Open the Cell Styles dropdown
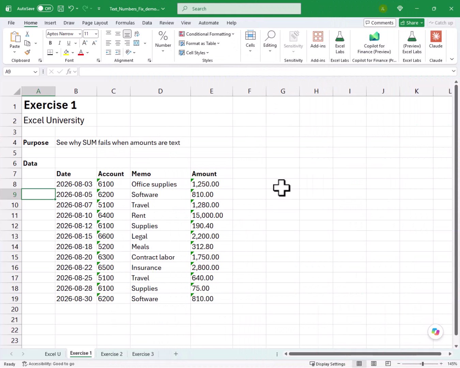Screen dimensions: 460x368 pyautogui.click(x=194, y=52)
